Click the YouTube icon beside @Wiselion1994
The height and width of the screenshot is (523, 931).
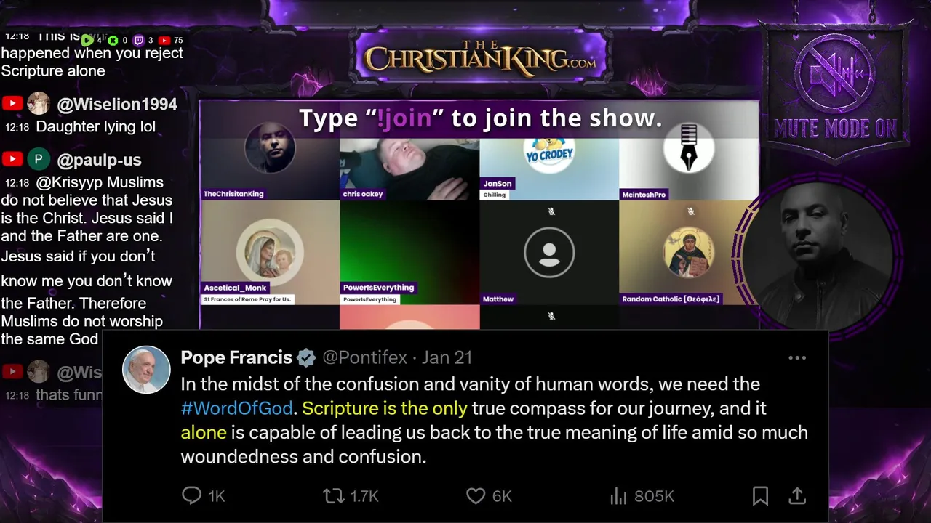point(12,104)
